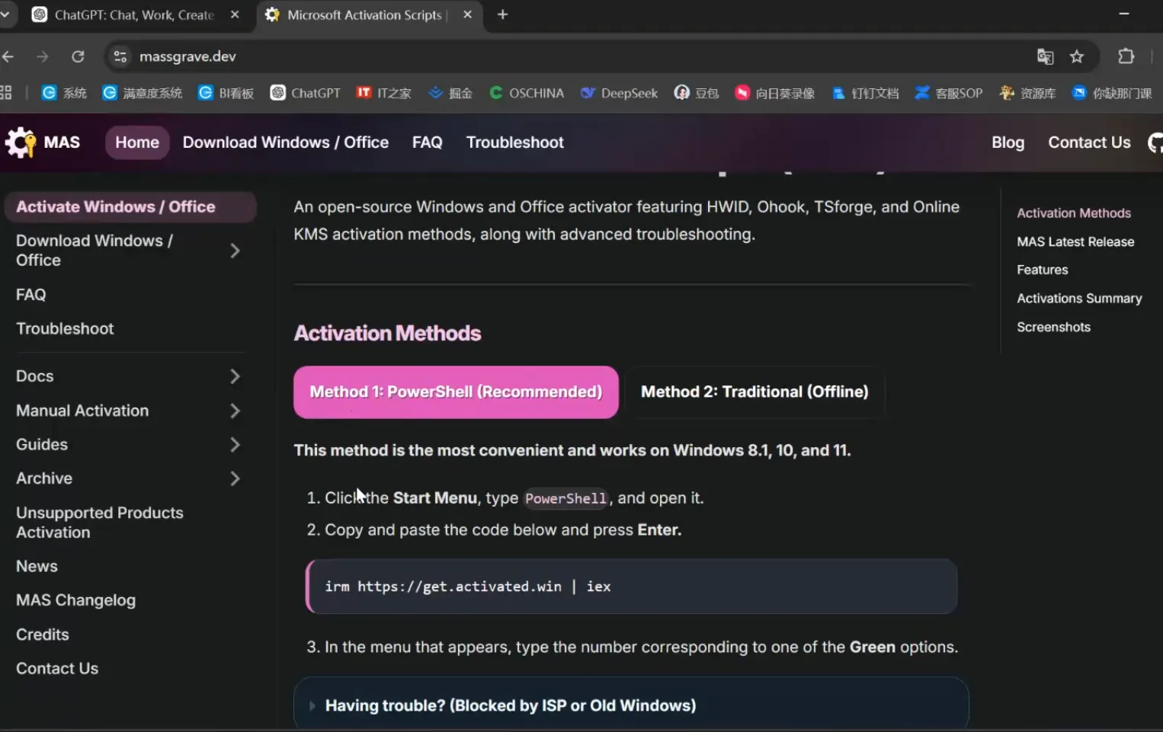Open the 掘金 bookmark
Viewport: 1163px width, 732px height.
point(450,93)
